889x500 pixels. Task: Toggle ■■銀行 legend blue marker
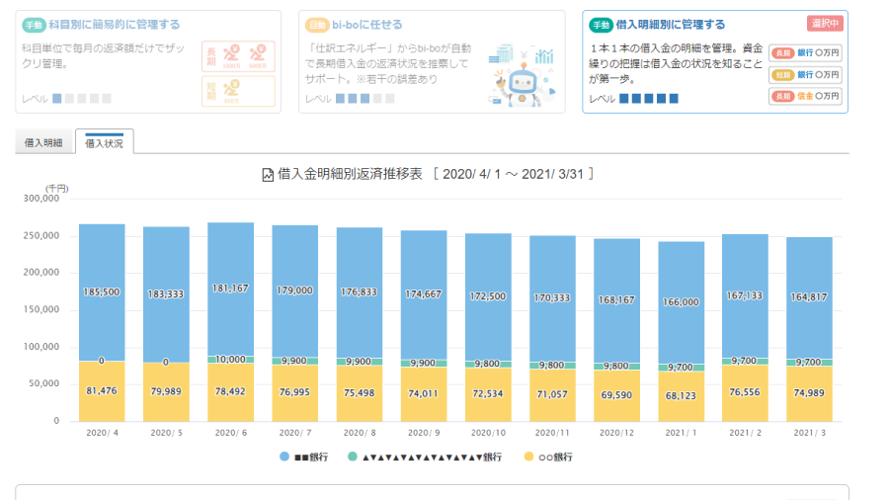coord(284,457)
